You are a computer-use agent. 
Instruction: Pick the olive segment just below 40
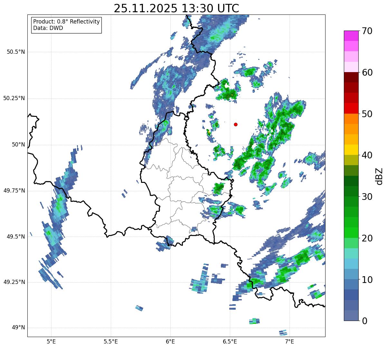coord(351,160)
